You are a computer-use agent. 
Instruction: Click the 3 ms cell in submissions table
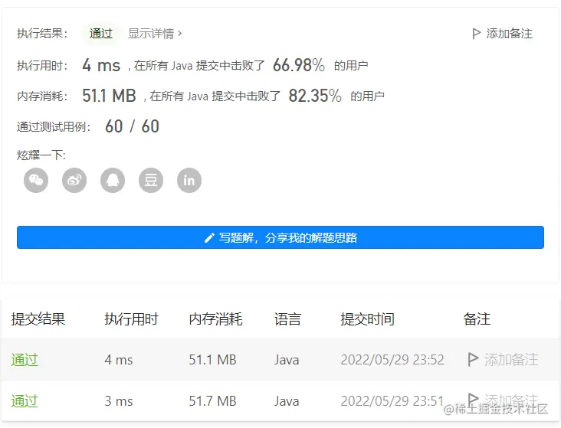click(119, 401)
